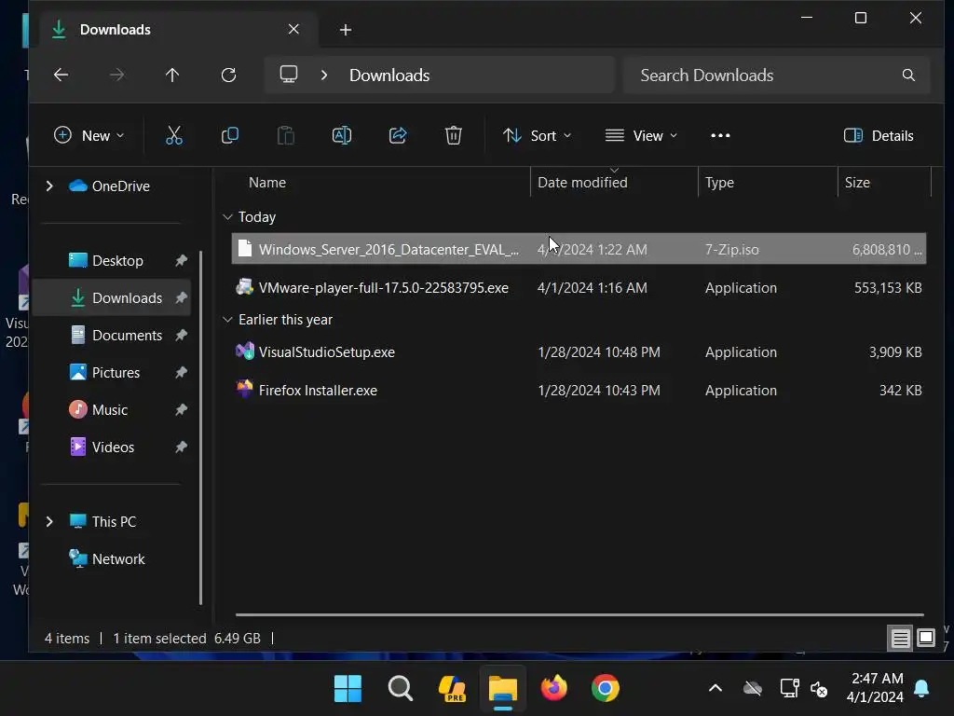Viewport: 954px width, 716px height.
Task: Expand the This PC tree node
Action: point(49,522)
